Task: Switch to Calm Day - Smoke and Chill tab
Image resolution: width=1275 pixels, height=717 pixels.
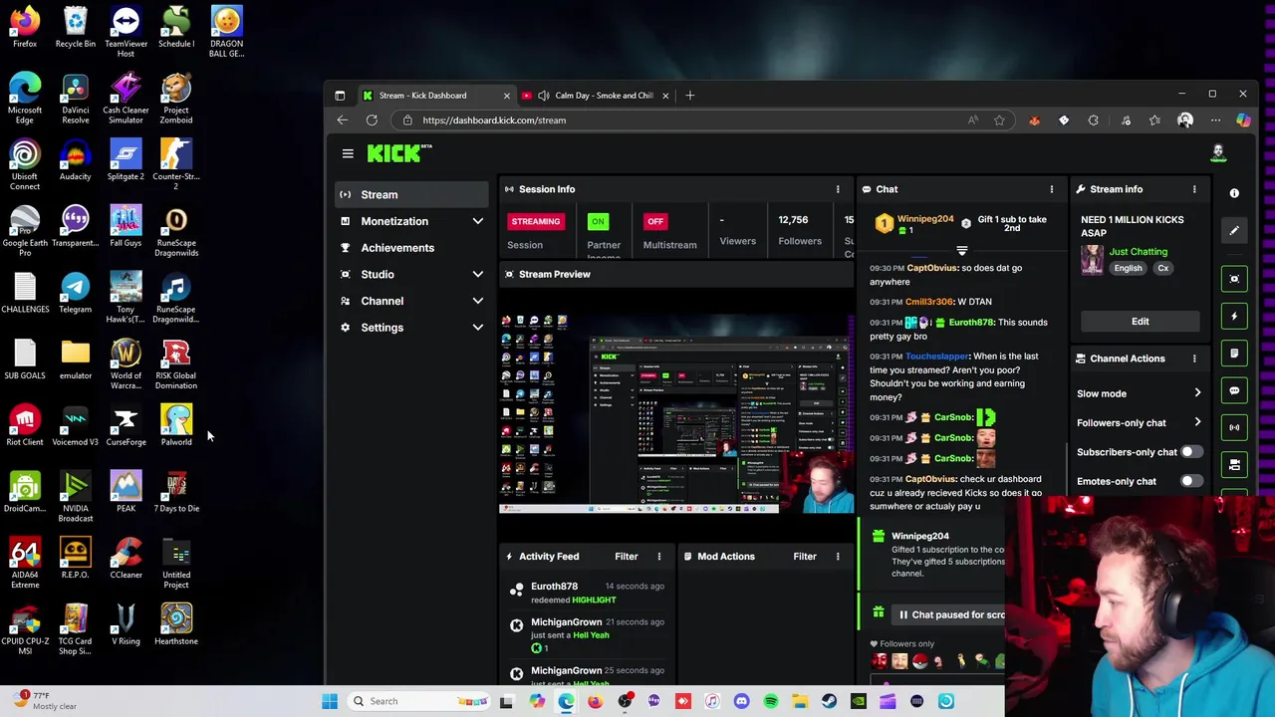Action: (594, 96)
